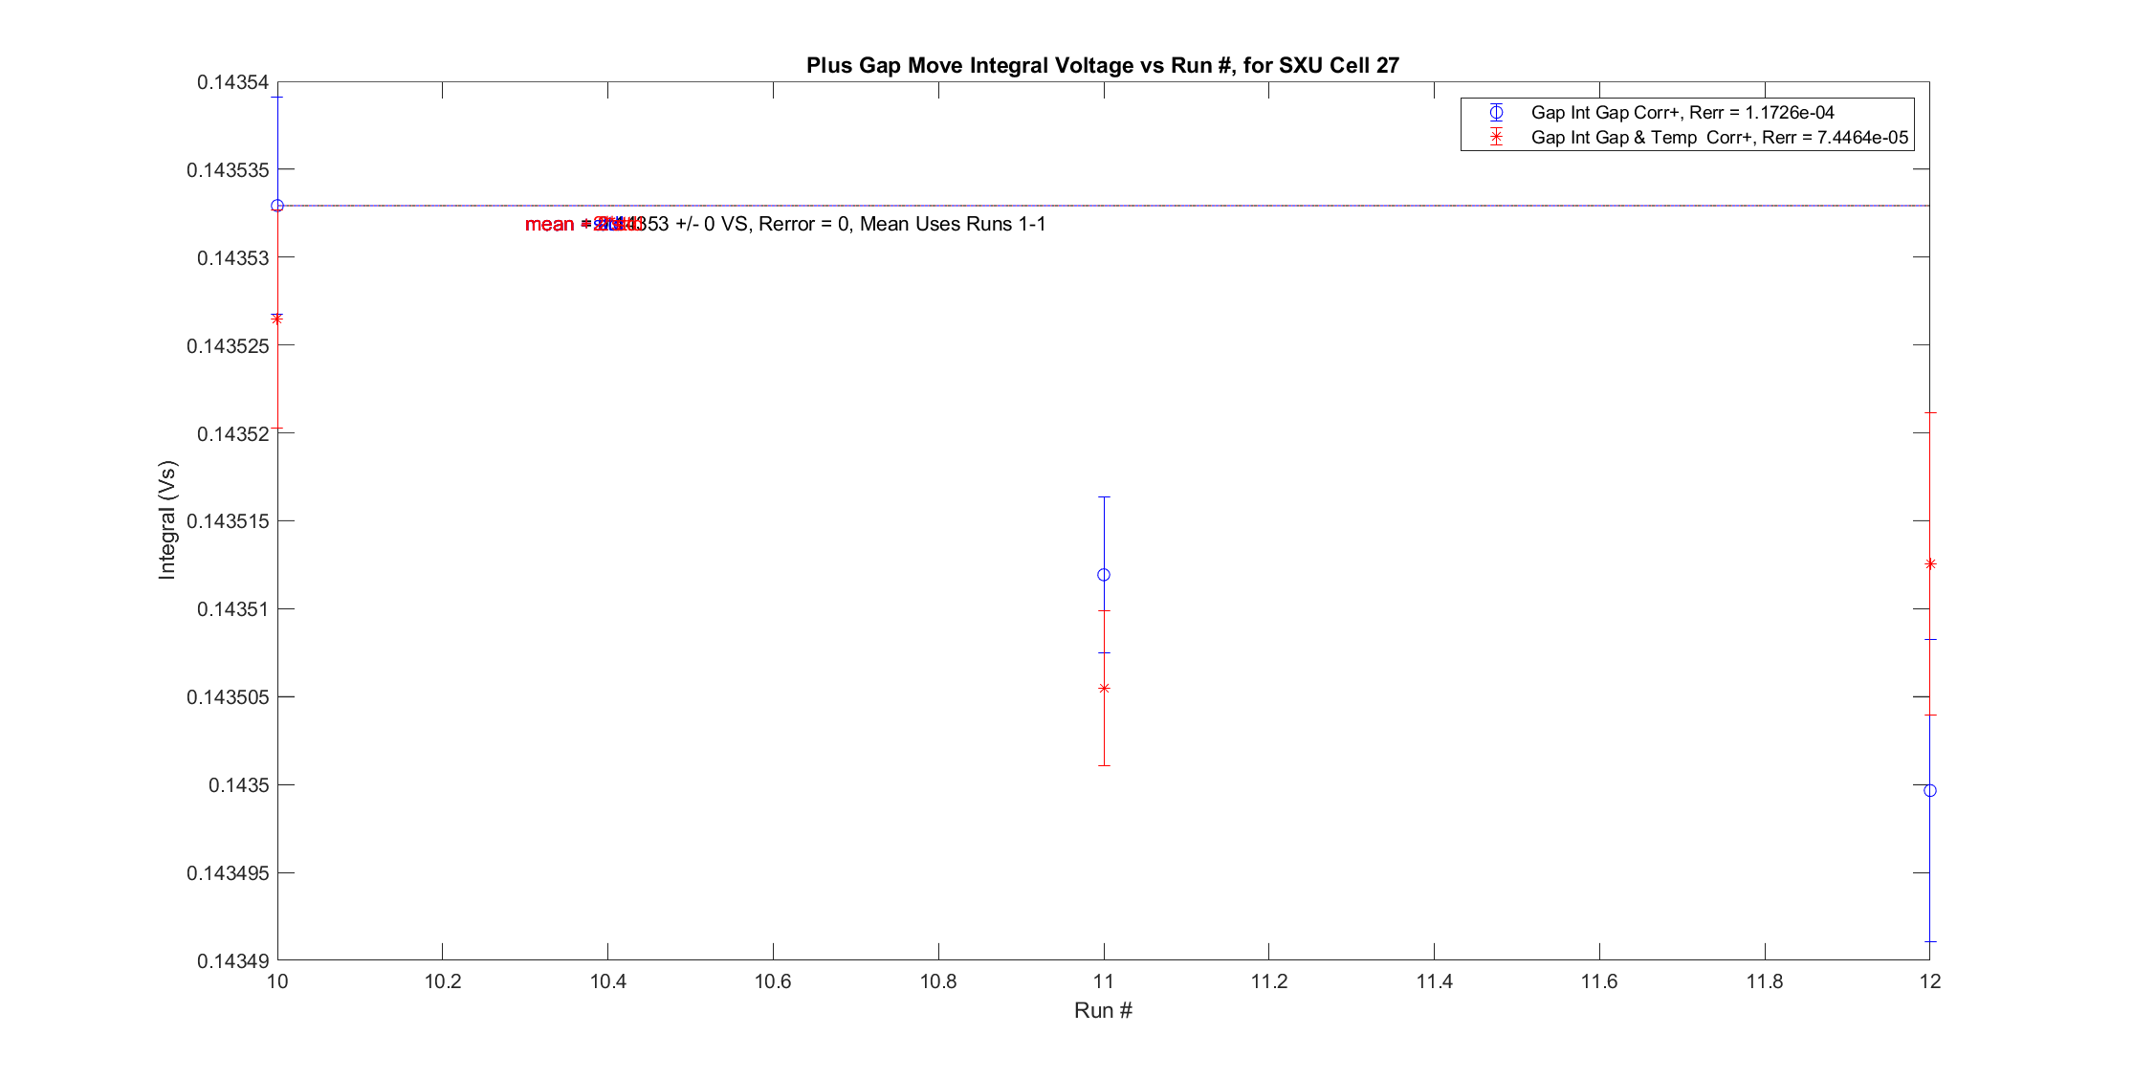2133x1079 pixels.
Task: Click the 'Integral (Vs)' y-axis label
Action: click(167, 520)
